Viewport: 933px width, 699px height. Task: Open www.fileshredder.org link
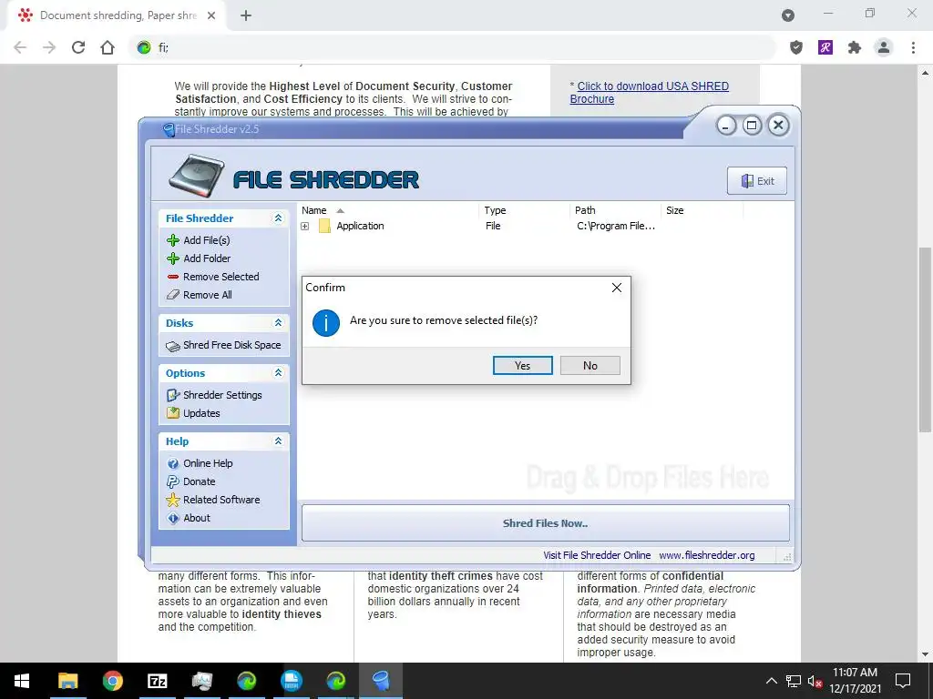(707, 555)
